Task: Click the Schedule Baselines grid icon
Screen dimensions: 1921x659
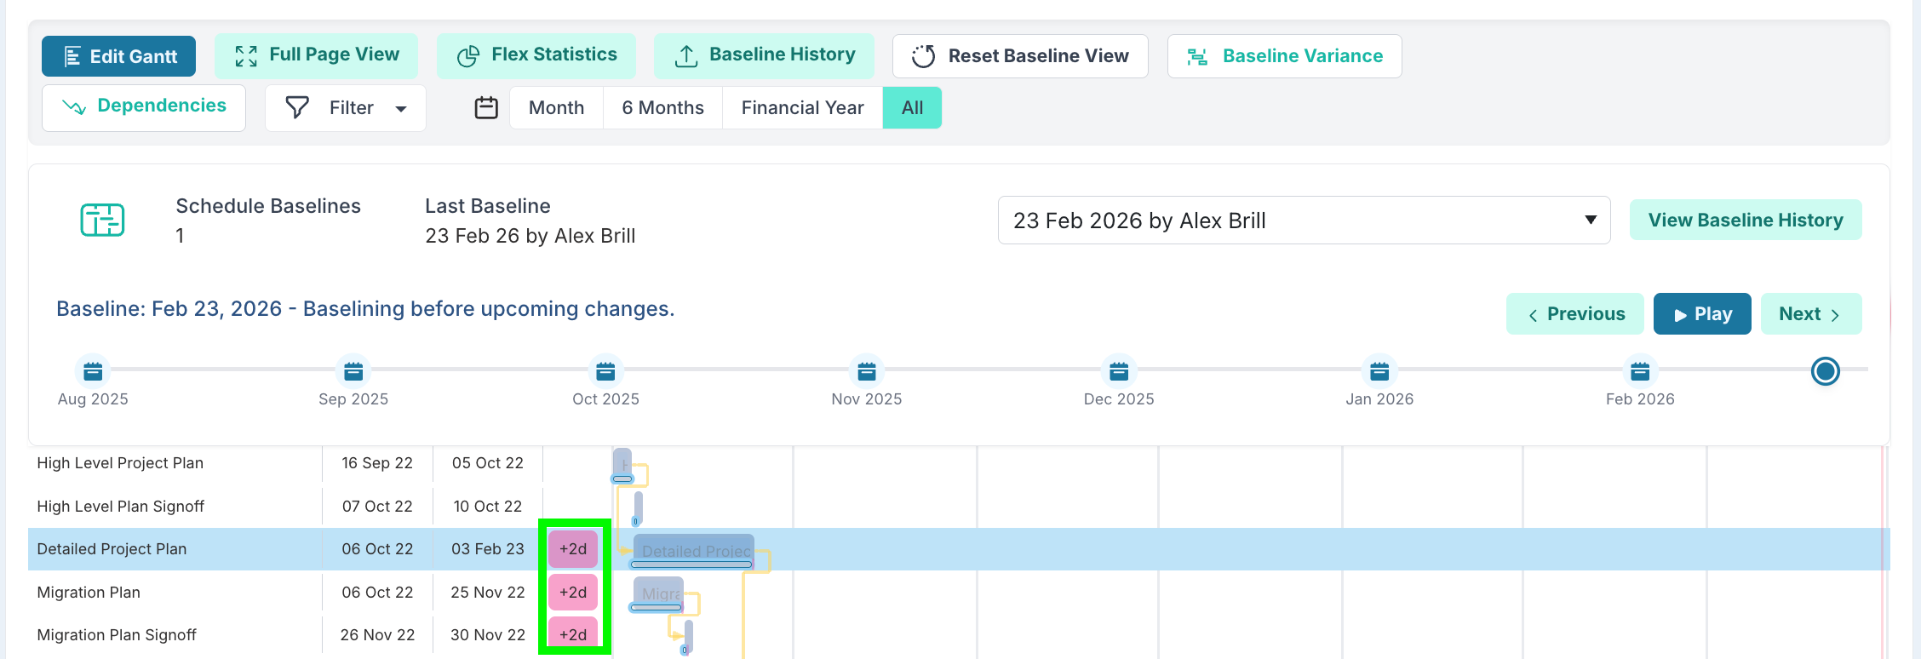Action: [102, 221]
